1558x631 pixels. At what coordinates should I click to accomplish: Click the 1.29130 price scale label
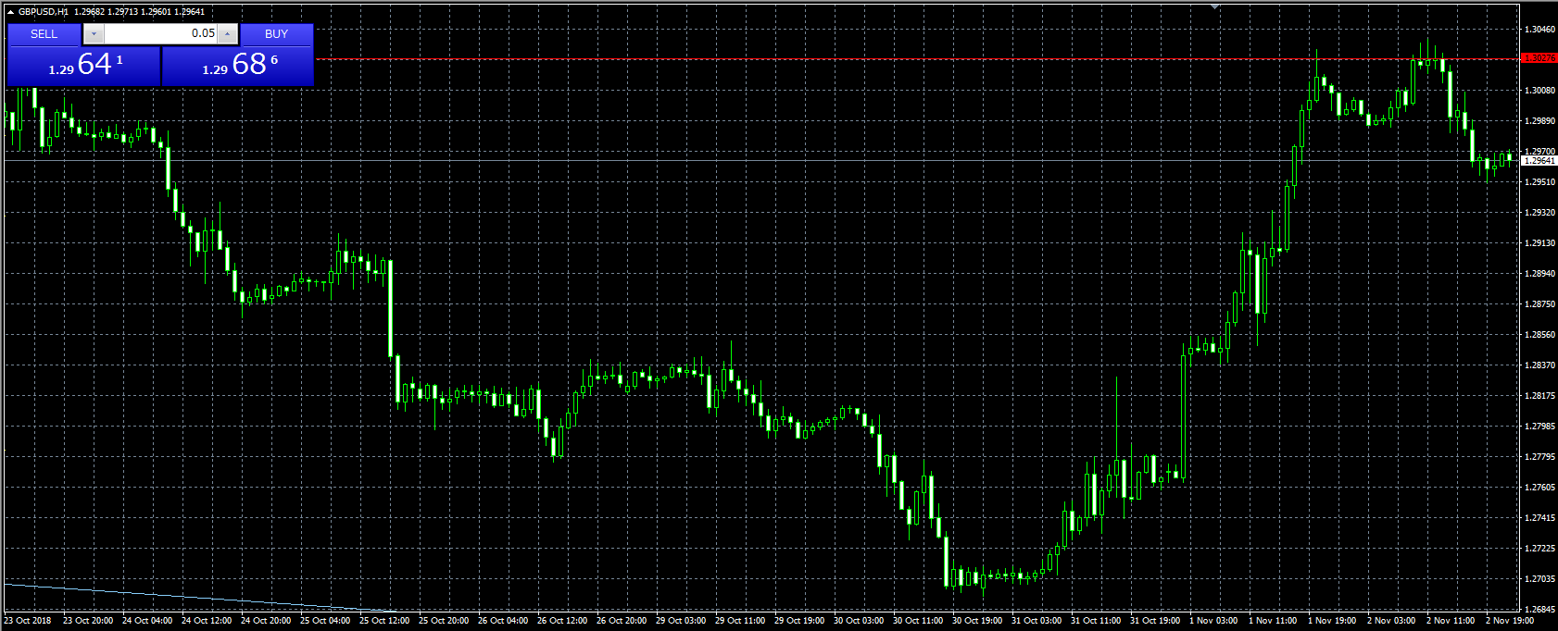(1539, 243)
